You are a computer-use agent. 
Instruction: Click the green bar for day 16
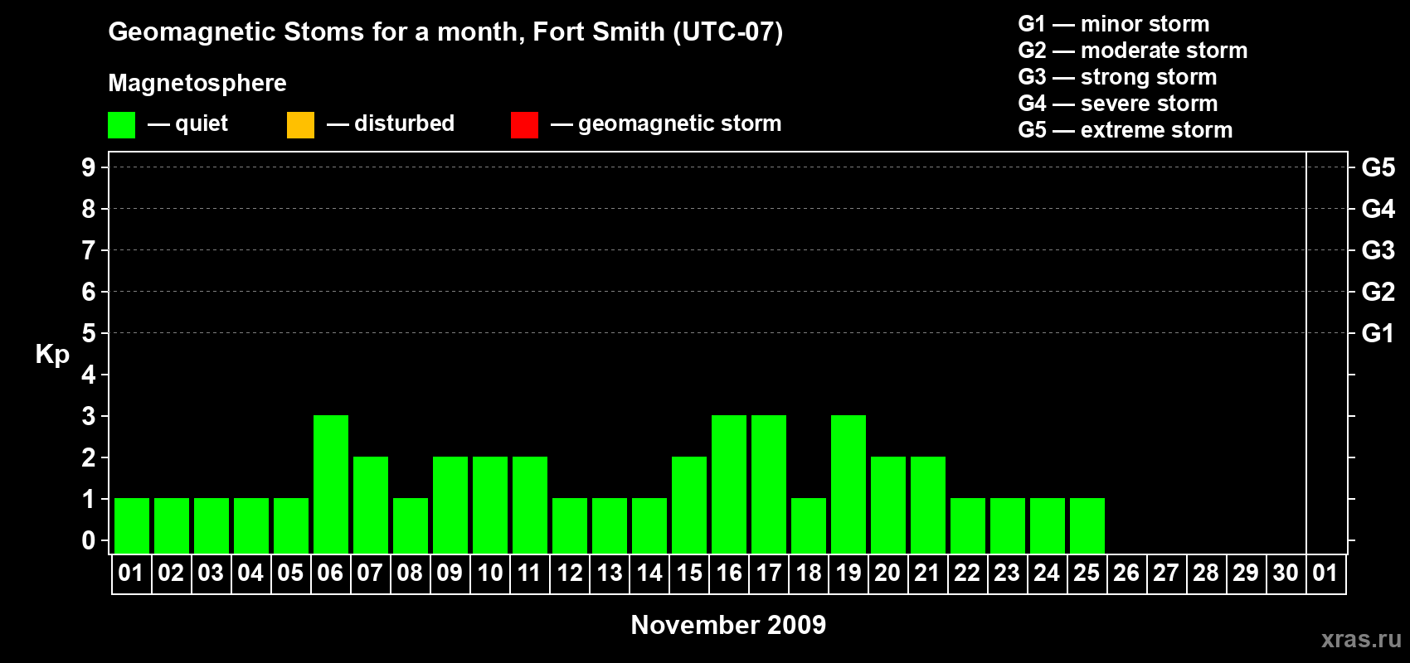click(x=729, y=485)
